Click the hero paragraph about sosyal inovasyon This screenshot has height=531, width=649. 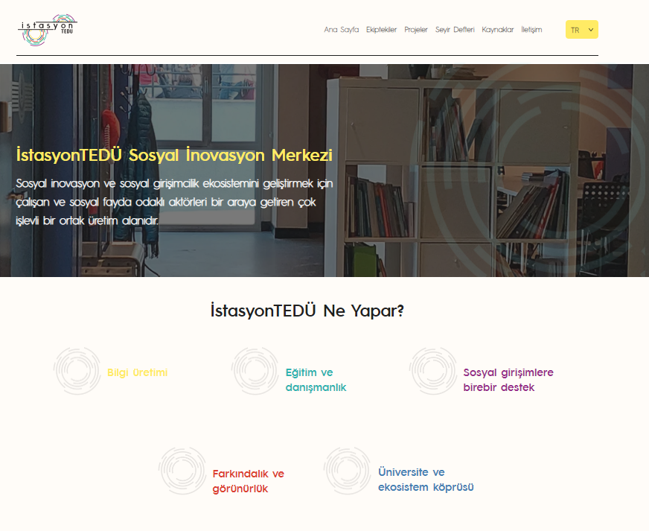174,202
